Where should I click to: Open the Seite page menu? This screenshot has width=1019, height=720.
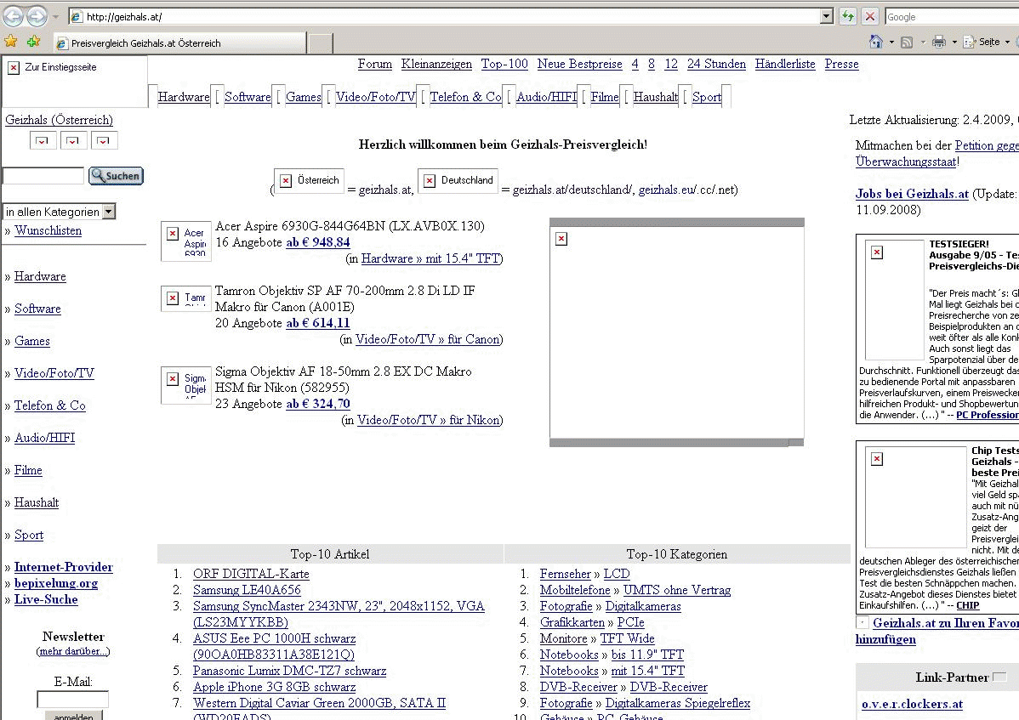986,43
